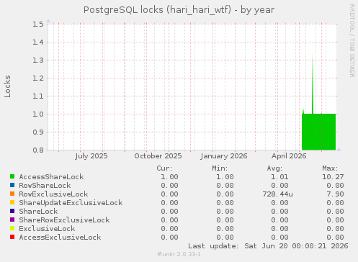Click the January 2026 axis label
The width and height of the screenshot is (358, 262).
(x=224, y=156)
